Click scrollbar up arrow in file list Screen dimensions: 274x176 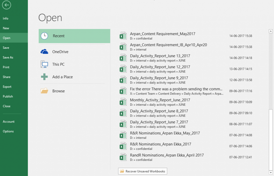click(271, 31)
